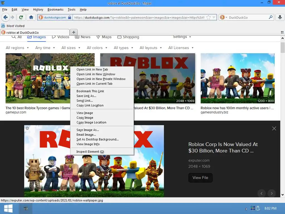
Task: Choose Email Image...
Action: click(102, 135)
